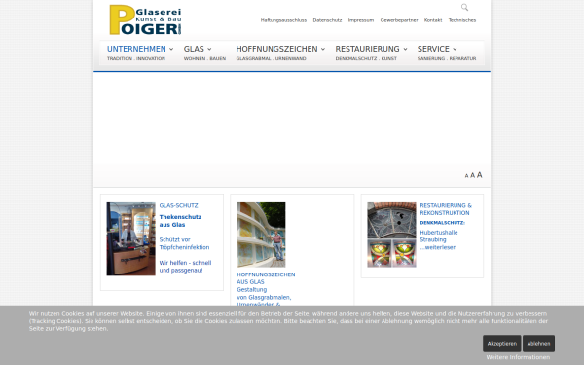Click the DENKMALSCHUTZ: label
Image resolution: width=584 pixels, height=365 pixels.
coord(442,223)
